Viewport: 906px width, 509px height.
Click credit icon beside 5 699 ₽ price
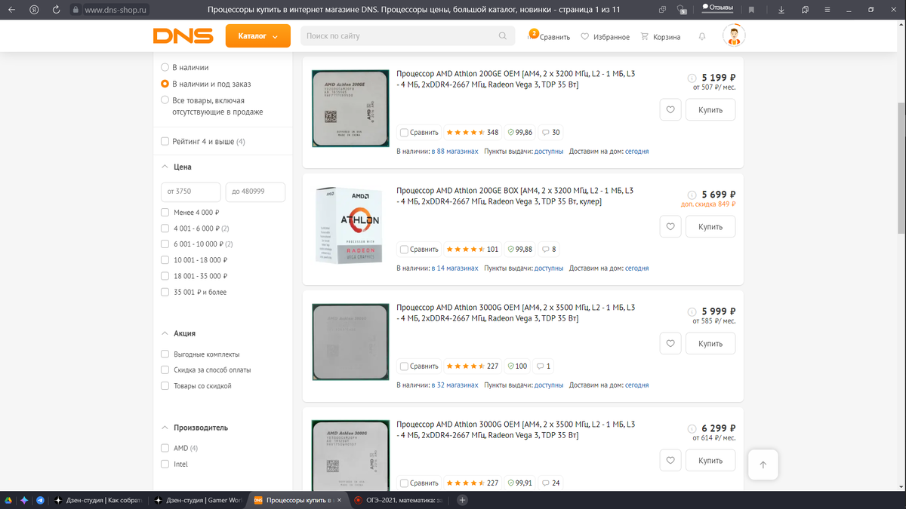tap(692, 195)
